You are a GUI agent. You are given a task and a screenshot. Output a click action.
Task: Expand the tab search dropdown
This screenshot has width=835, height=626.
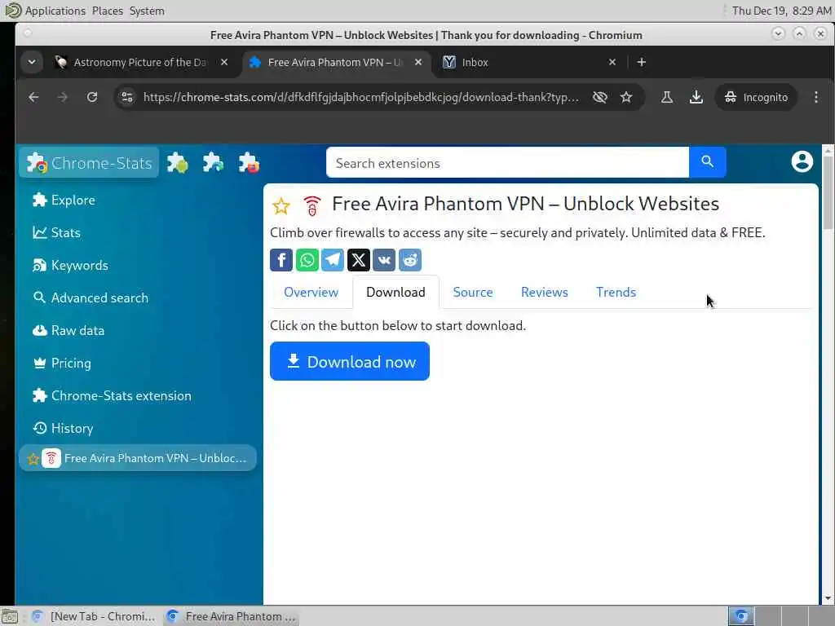(x=32, y=62)
